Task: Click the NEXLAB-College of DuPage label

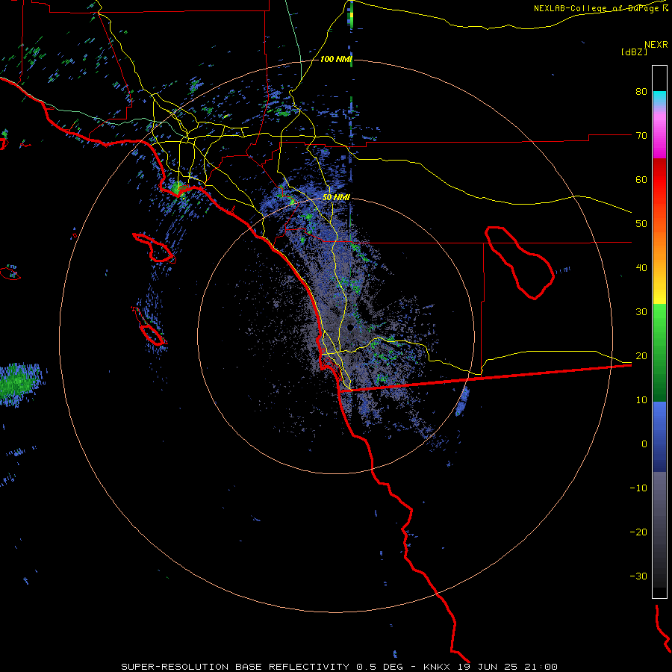Action: point(600,8)
